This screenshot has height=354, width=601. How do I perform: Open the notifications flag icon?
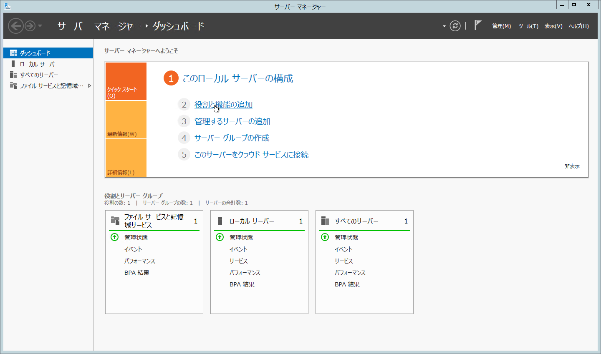(x=478, y=25)
